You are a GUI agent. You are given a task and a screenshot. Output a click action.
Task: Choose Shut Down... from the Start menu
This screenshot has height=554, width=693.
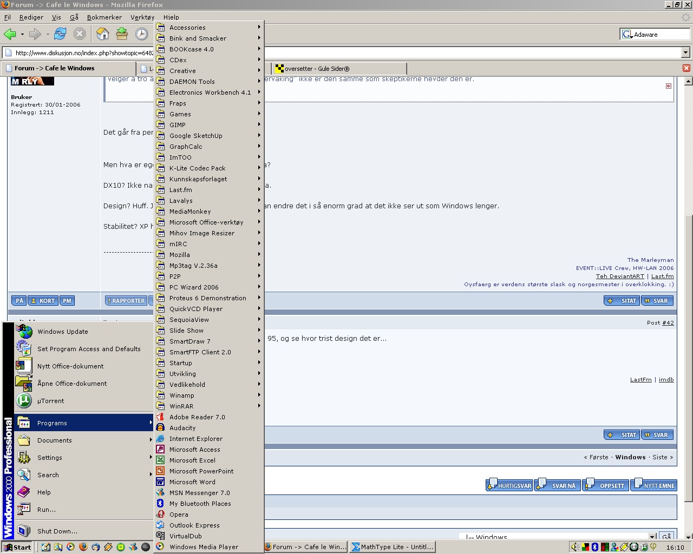coord(84,531)
